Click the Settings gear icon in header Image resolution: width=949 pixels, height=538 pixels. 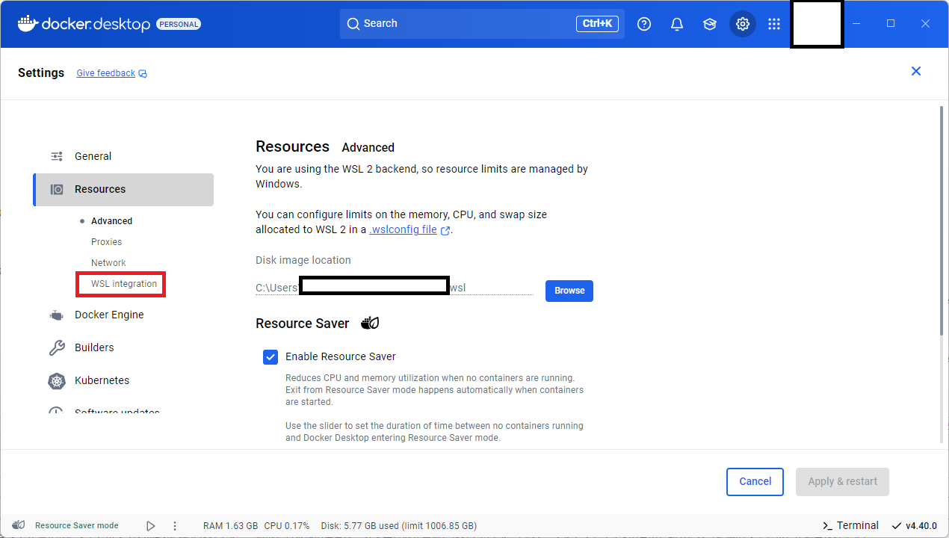(x=742, y=24)
